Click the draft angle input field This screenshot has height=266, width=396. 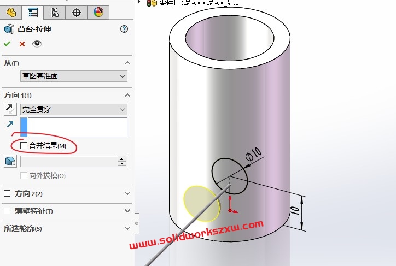click(69, 162)
